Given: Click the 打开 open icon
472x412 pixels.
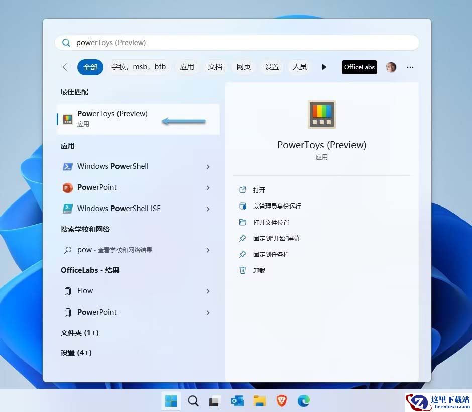Looking at the screenshot, I should pos(243,190).
